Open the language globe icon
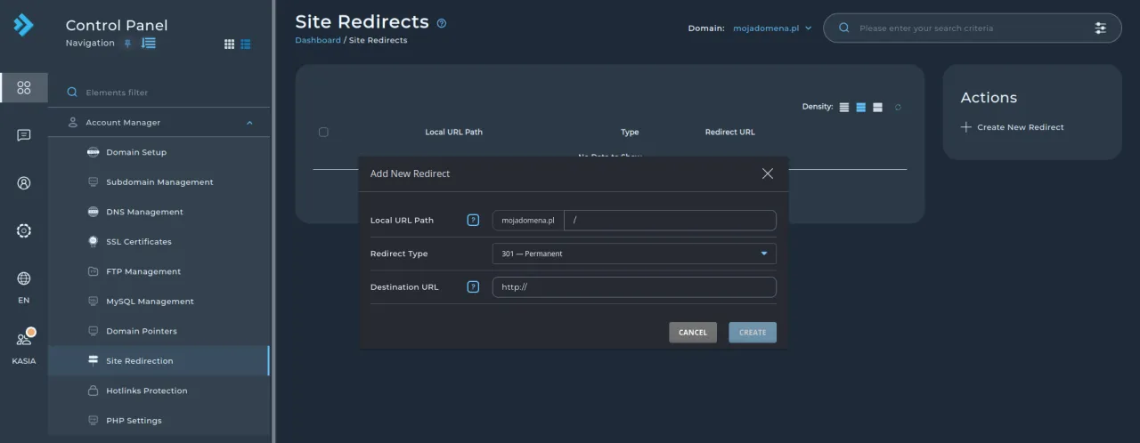 click(24, 278)
